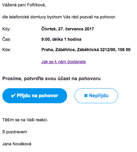Click the postal code 106 00
This screenshot has height=152, width=137.
click(124, 50)
